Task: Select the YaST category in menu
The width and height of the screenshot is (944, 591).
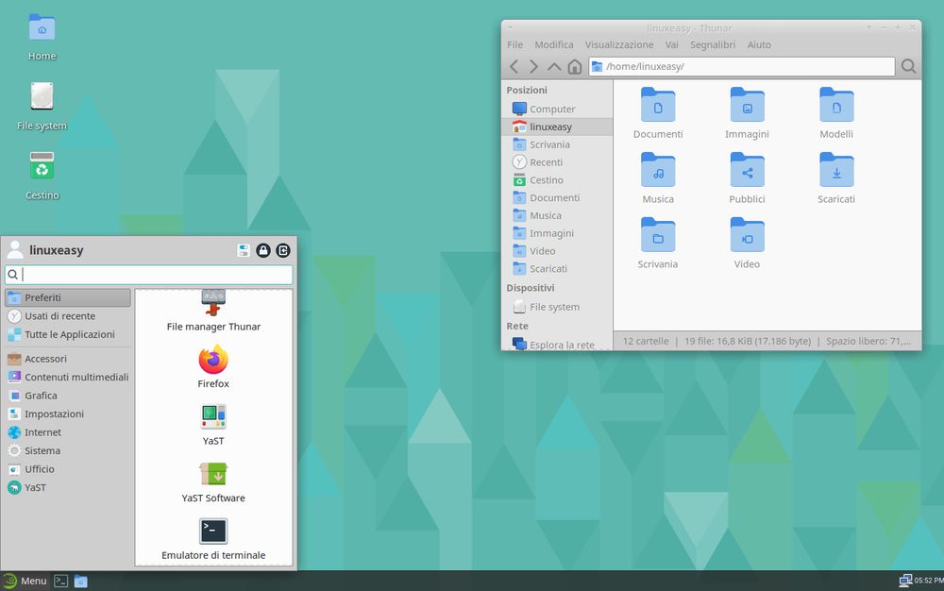Action: click(x=68, y=487)
